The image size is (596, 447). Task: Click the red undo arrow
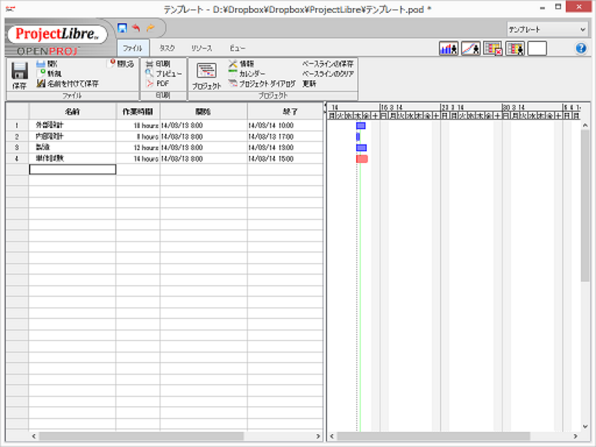136,28
